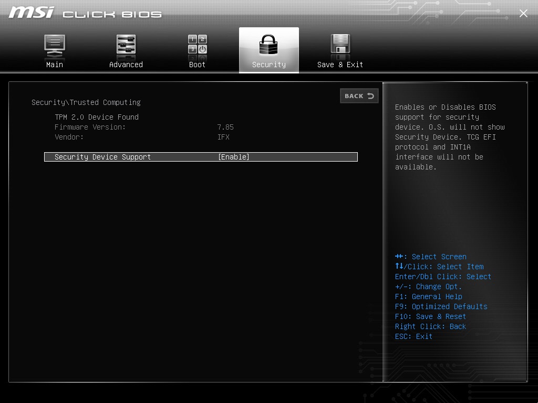This screenshot has height=403, width=538.
Task: Select the Firmware Version row
Action: [x=90, y=127]
